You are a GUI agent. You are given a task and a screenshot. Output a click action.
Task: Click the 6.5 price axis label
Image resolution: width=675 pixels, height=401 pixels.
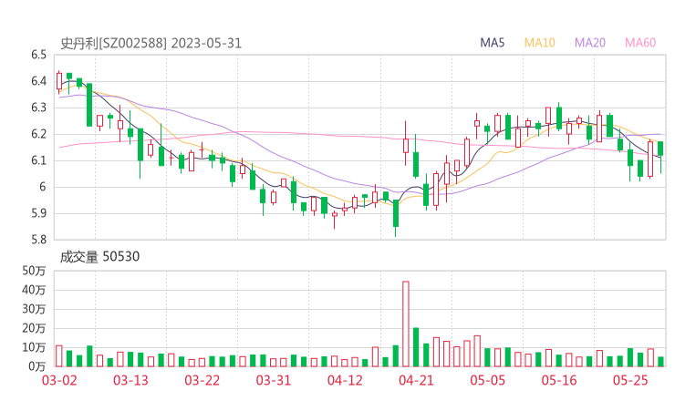[x=37, y=55]
